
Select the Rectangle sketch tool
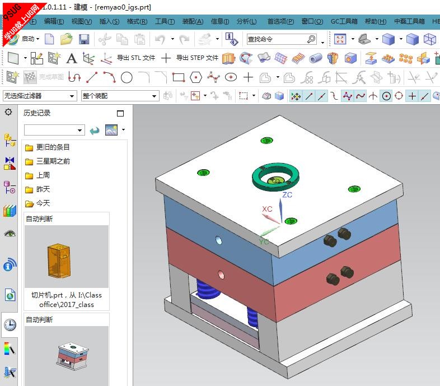179,77
